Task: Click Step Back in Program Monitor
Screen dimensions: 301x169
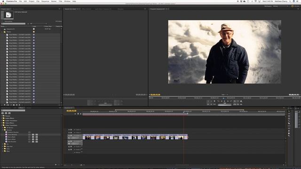Action: (x=222, y=101)
